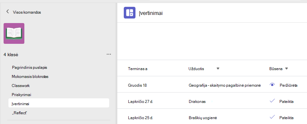Open the Užduotis column filter dropdown
Image resolution: width=307 pixels, height=124 pixels.
coord(218,68)
